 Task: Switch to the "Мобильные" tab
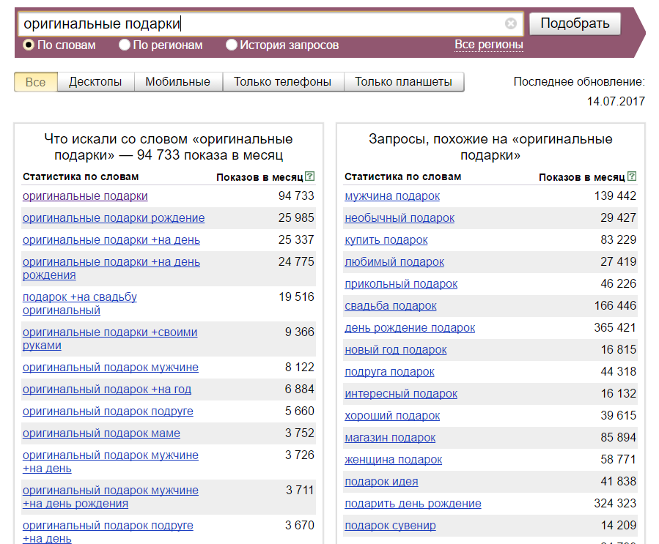click(x=177, y=82)
